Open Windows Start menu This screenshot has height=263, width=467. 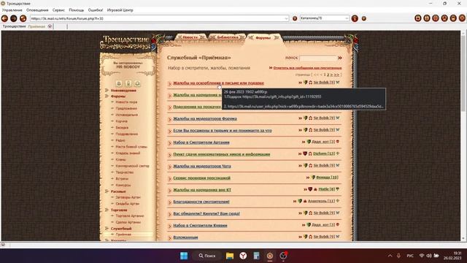pos(184,256)
